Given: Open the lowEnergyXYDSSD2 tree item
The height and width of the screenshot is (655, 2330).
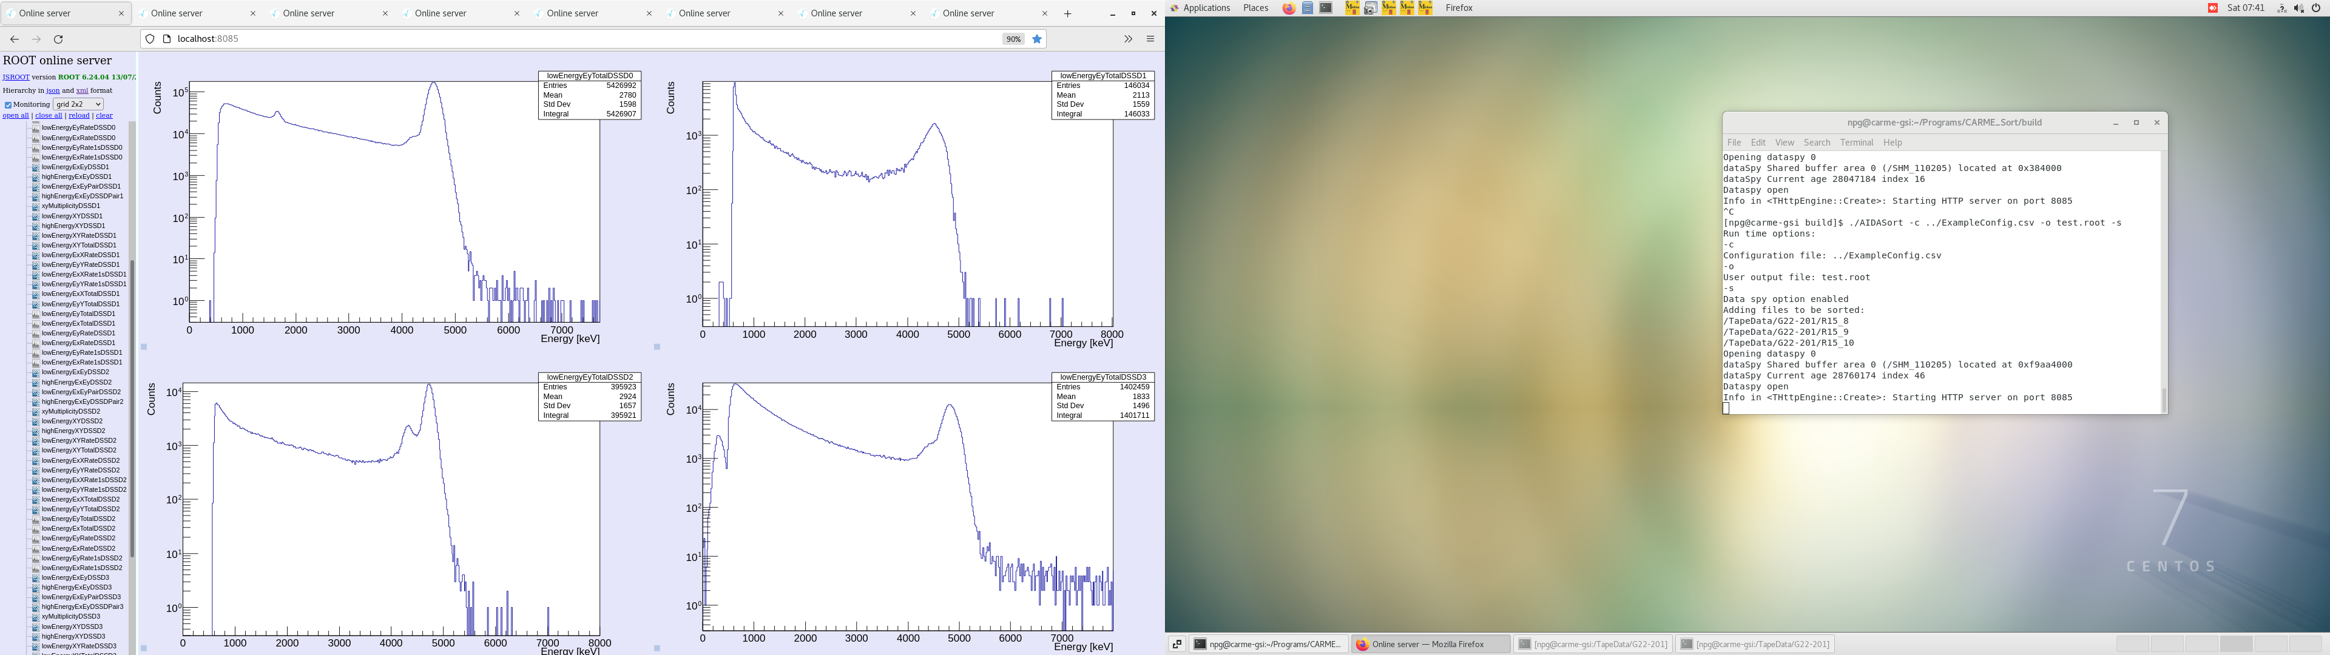Looking at the screenshot, I should pyautogui.click(x=72, y=421).
